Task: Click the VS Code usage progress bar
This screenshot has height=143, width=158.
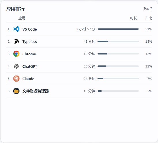Action: point(118,29)
